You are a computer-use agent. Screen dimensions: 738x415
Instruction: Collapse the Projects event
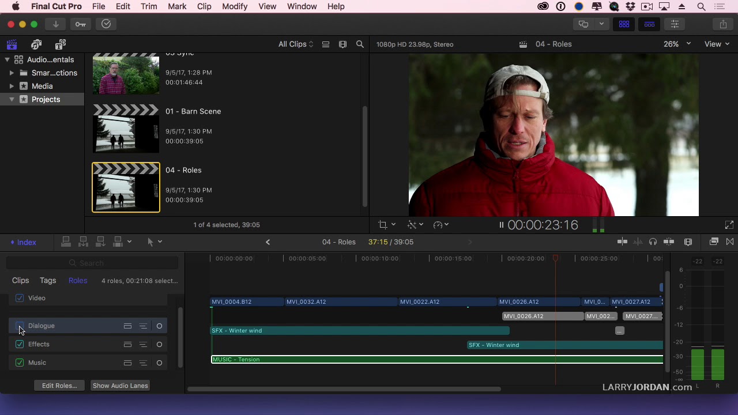[x=12, y=100]
